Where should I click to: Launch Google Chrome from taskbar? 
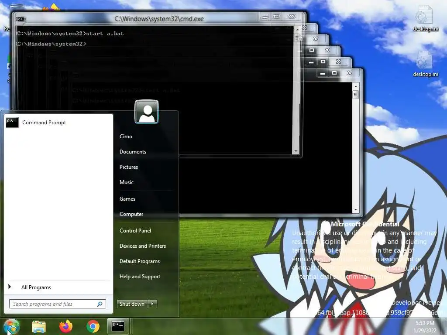point(93,326)
